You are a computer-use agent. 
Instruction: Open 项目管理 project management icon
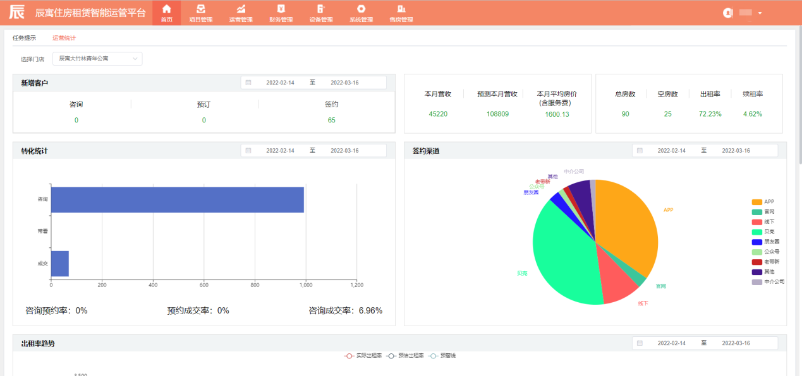[x=201, y=9]
